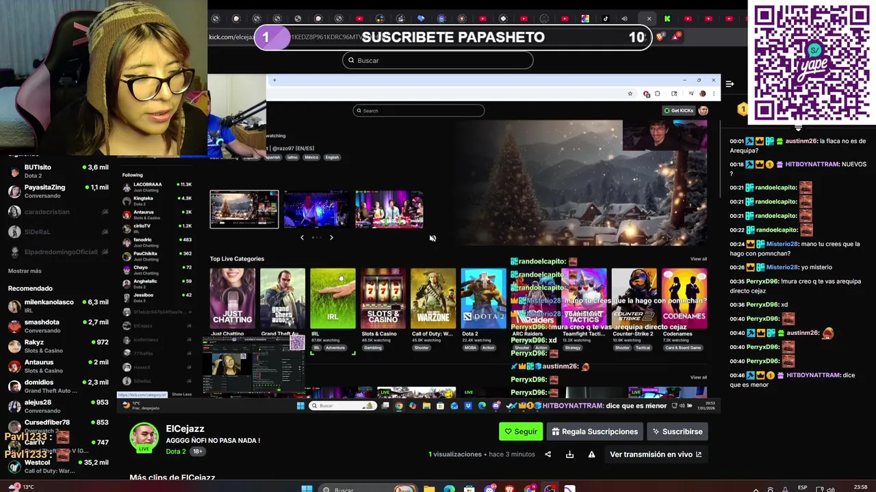
Task: Open BUTIsito channel in sidebar
Action: coord(58,171)
